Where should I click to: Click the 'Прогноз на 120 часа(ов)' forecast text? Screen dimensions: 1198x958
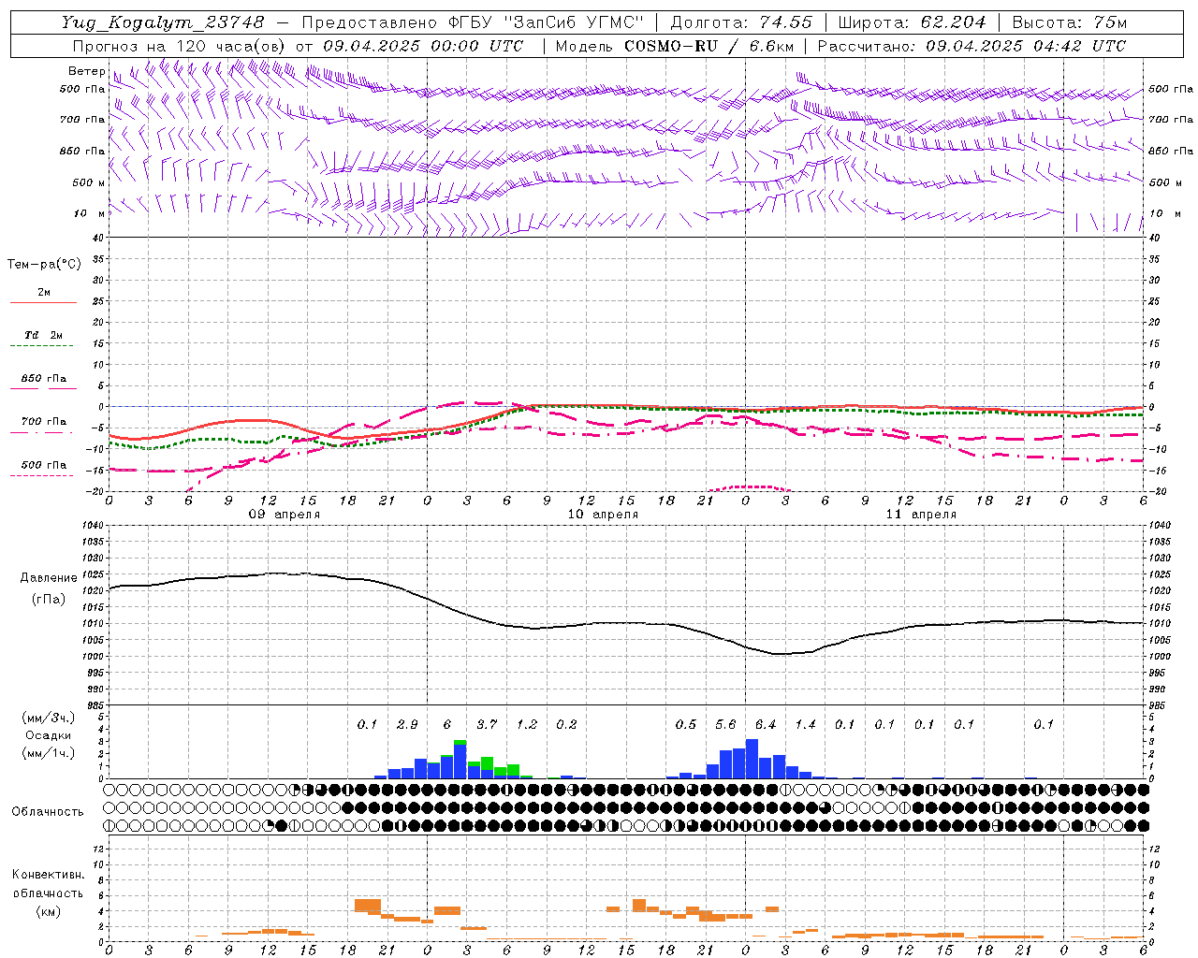[x=180, y=46]
